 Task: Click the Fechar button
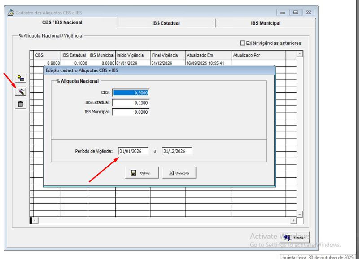[294, 237]
